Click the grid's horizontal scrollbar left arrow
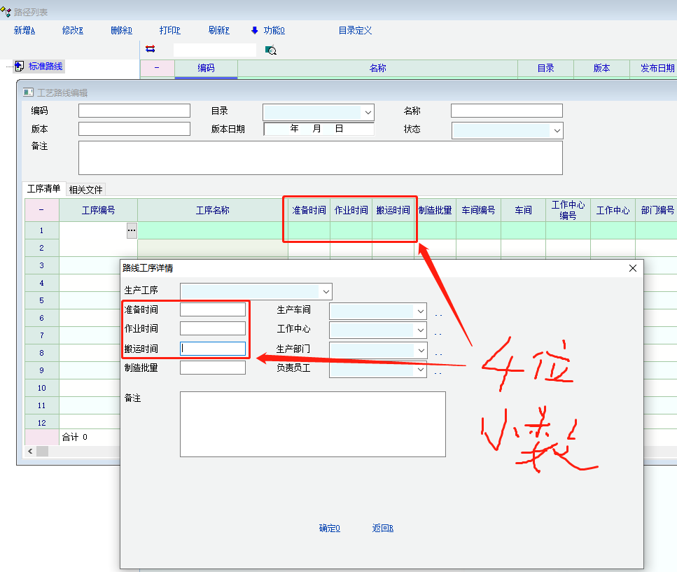Screen dimensions: 677x572 [x=30, y=452]
